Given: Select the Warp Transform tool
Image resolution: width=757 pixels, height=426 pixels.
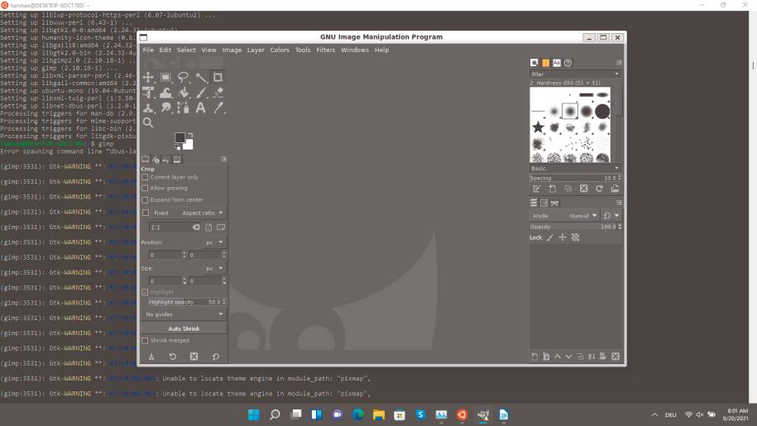Looking at the screenshot, I should (x=165, y=93).
